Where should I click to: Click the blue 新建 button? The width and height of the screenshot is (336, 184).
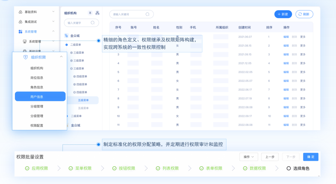pos(283,14)
